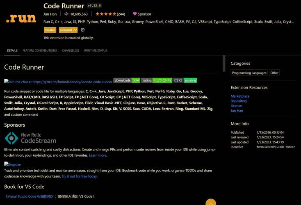Click the Sponsor heart icon
The image size is (301, 205).
pyautogui.click(x=135, y=14)
